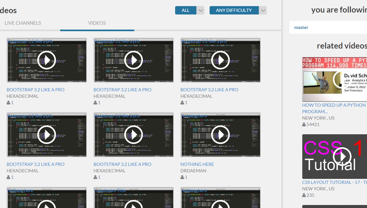Click the play icon on the NOTHING HERE video
The width and height of the screenshot is (367, 208).
(220, 134)
